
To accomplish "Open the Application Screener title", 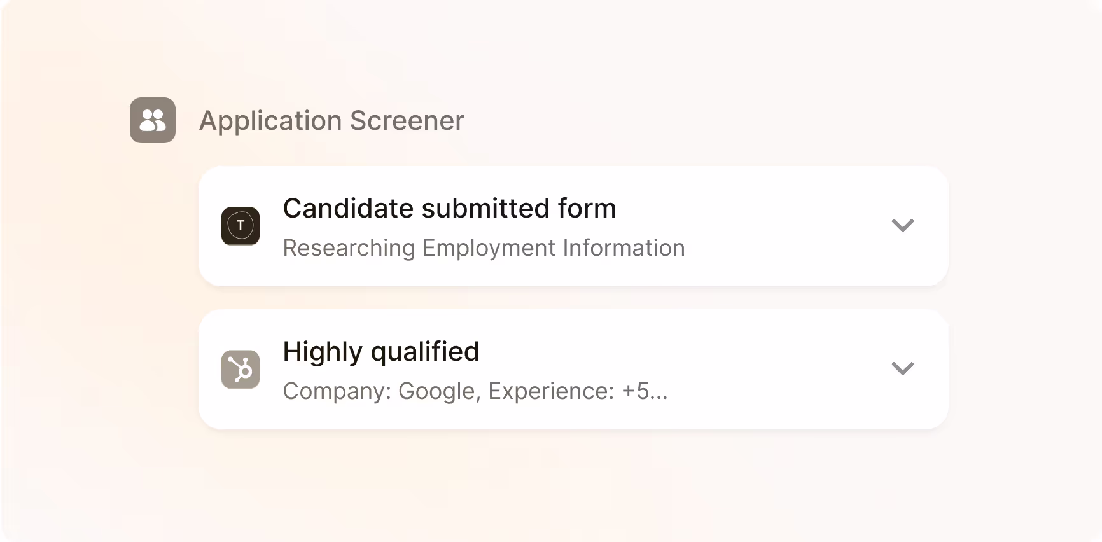I will [x=331, y=121].
